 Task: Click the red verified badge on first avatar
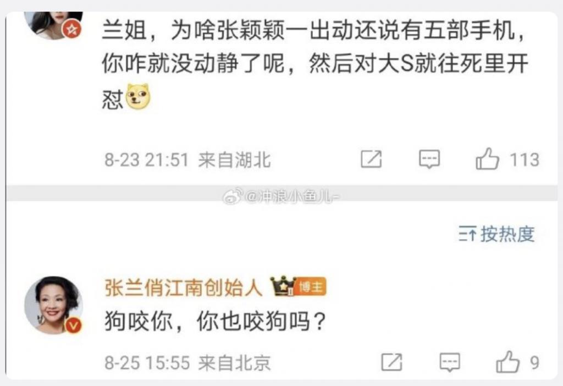click(x=72, y=29)
